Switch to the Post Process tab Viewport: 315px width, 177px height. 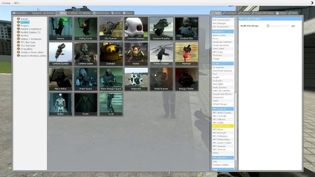pos(101,13)
